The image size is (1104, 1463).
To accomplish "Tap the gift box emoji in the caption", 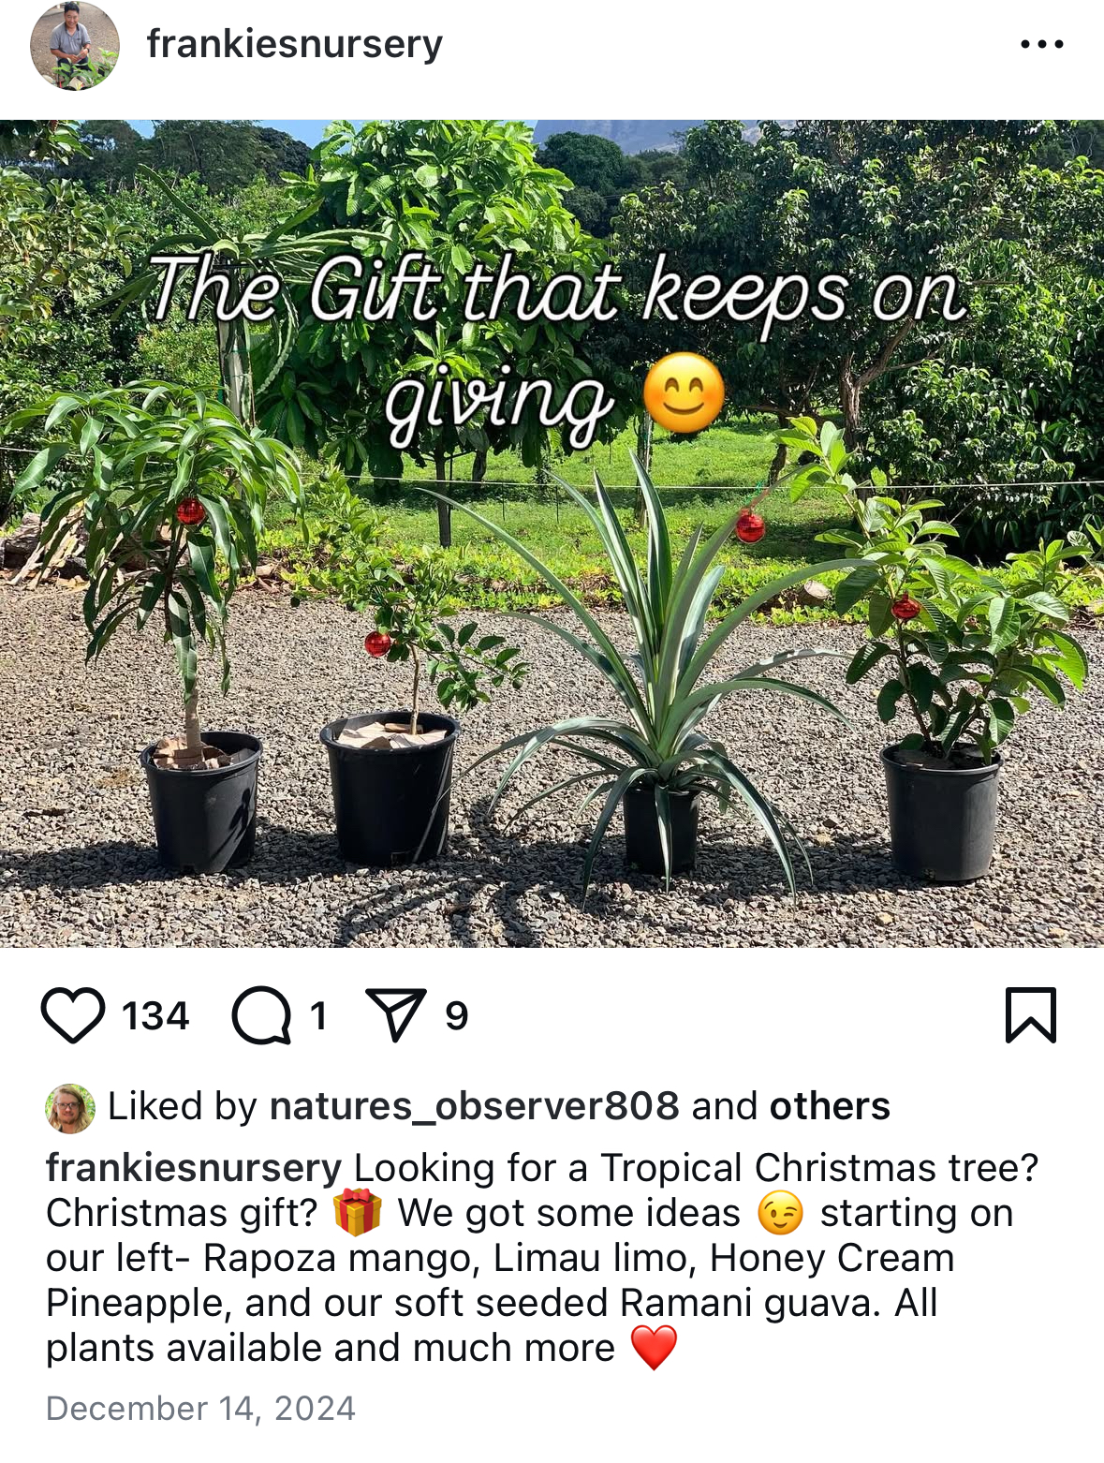I will (x=358, y=1212).
